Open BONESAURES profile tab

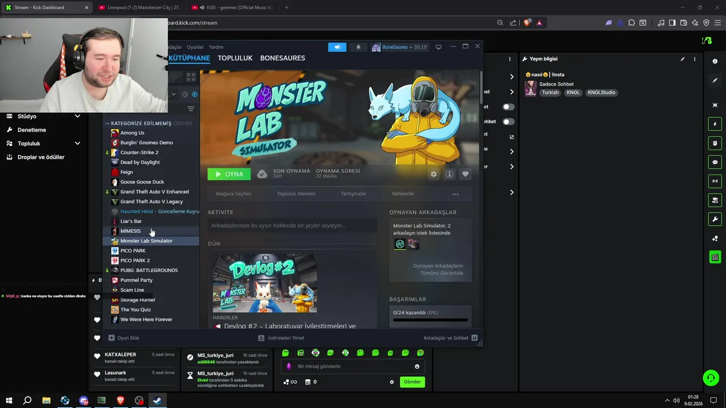coord(282,58)
